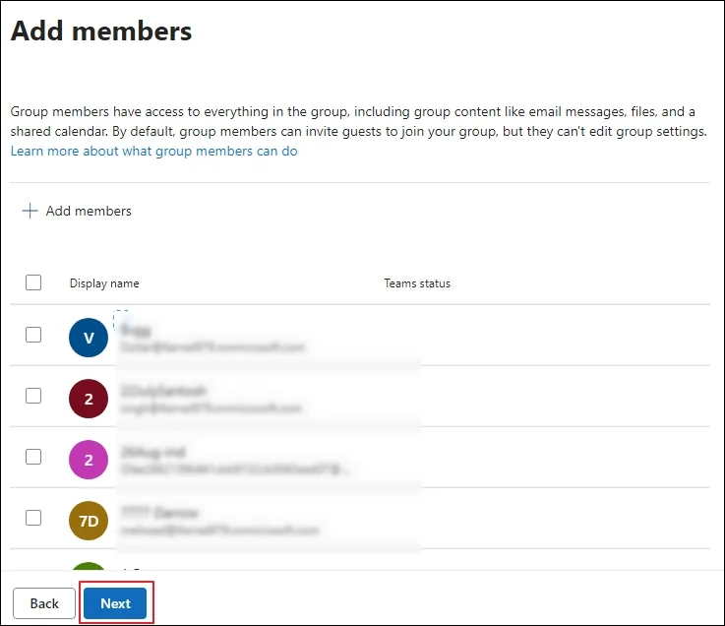Click the Teams status column header
The width and height of the screenshot is (725, 626).
click(417, 283)
